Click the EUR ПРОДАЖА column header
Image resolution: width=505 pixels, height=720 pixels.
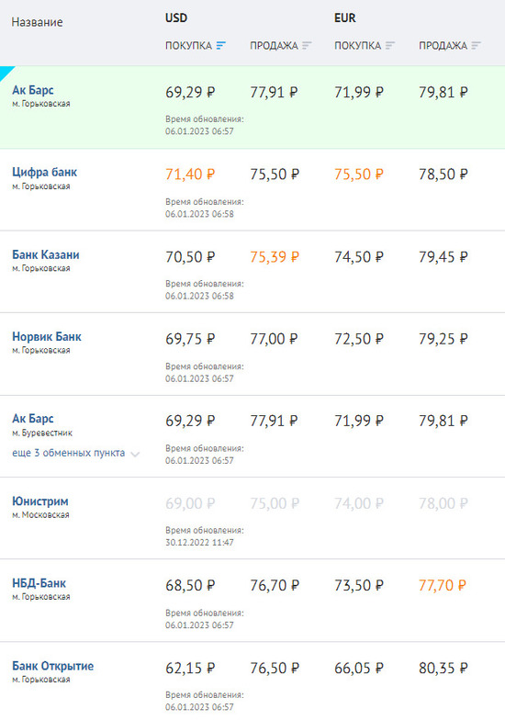(x=443, y=46)
